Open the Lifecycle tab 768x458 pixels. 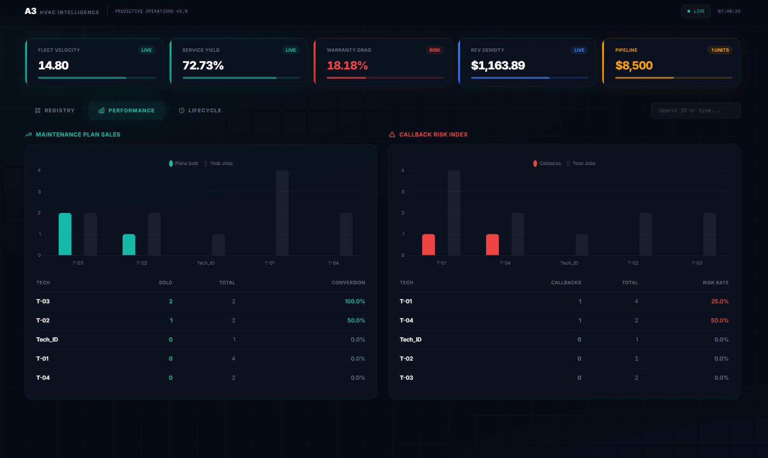tap(200, 110)
